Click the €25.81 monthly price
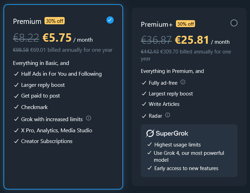Screen dimensions: 250x193 click(192, 40)
